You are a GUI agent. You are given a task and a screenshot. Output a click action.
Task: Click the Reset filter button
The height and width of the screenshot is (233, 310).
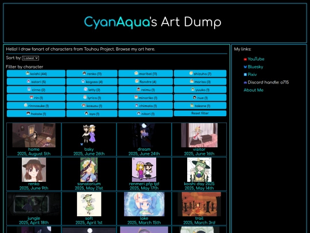(200, 113)
